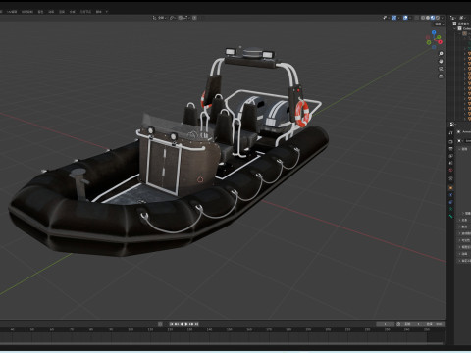This screenshot has height=353, width=471.
Task: Open the World properties tab
Action: [451, 170]
